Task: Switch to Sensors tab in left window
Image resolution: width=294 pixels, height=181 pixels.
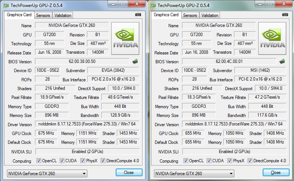Action: coord(43,15)
